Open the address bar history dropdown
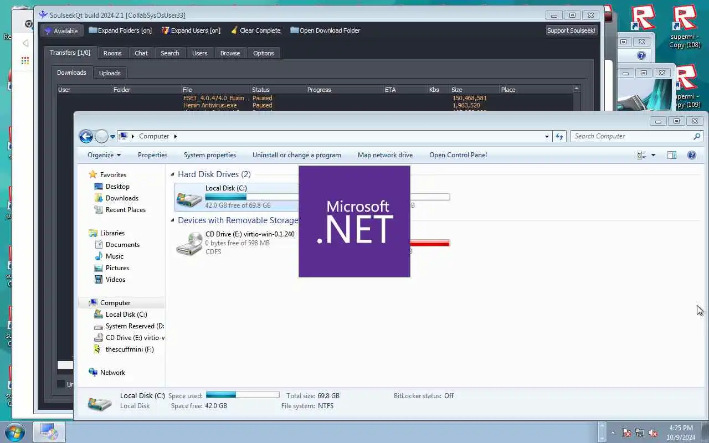Image resolution: width=709 pixels, height=443 pixels. point(547,136)
